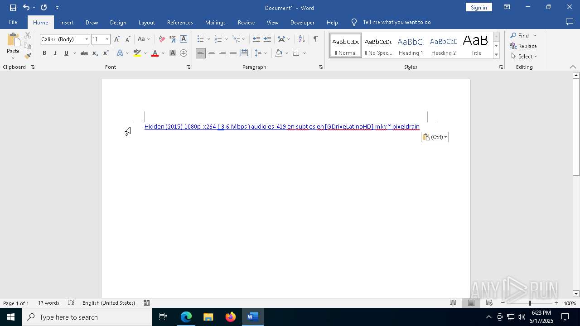580x326 pixels.
Task: Open File Explorer from the taskbar
Action: 208,317
